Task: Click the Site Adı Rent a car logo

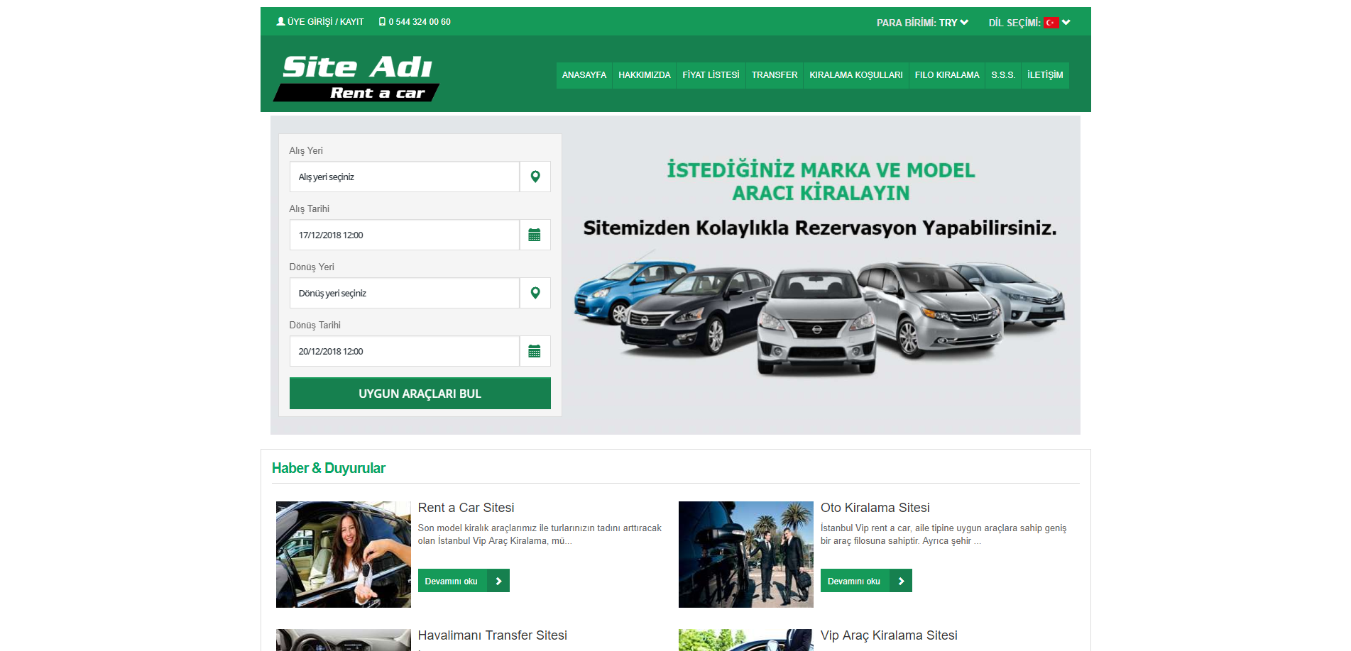Action: click(356, 77)
